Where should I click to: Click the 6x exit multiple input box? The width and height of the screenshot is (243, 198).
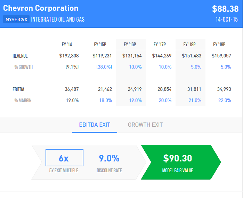pyautogui.click(x=64, y=158)
